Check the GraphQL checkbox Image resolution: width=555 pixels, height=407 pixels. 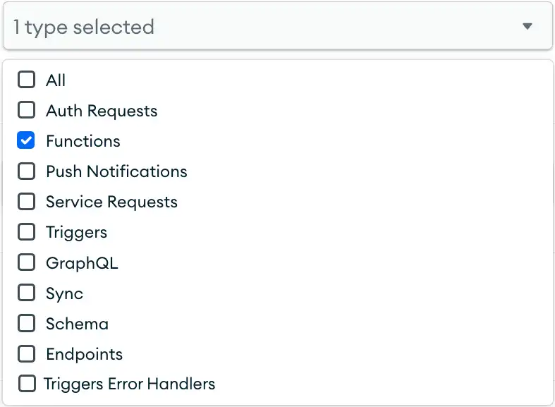[26, 263]
